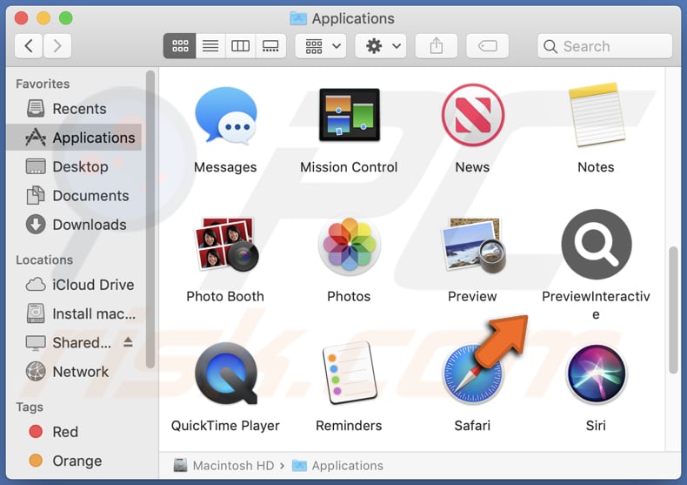Viewport: 687px width, 485px height.
Task: Open the Notes app icon
Action: point(596,114)
